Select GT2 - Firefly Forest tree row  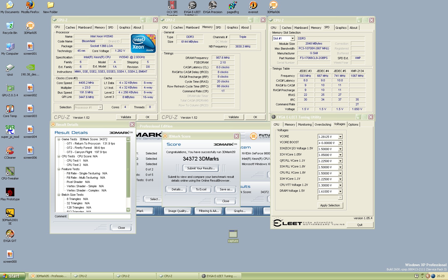coord(86,148)
